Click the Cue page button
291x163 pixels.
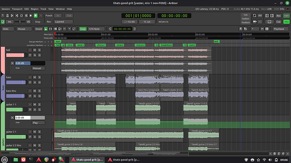click(x=279, y=22)
